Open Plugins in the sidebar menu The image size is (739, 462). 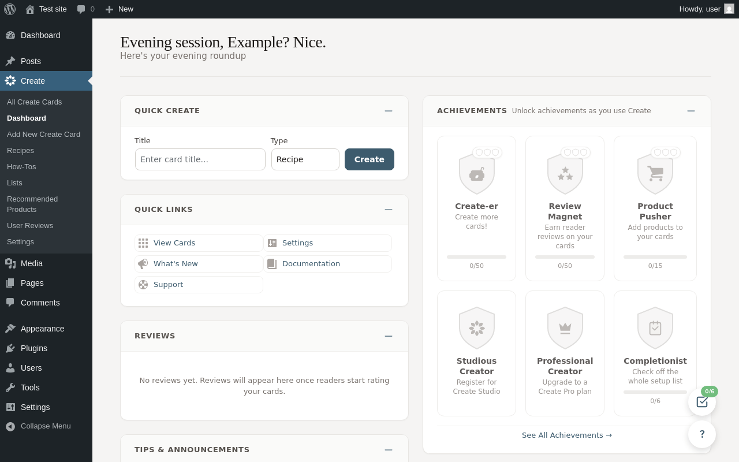click(34, 348)
